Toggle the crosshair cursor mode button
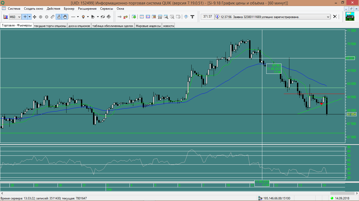Screen dimensions: 359x201 tap(25, 17)
